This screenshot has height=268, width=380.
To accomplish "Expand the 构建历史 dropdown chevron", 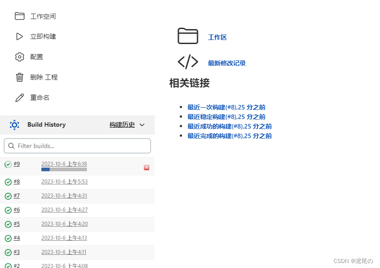I will click(x=142, y=124).
